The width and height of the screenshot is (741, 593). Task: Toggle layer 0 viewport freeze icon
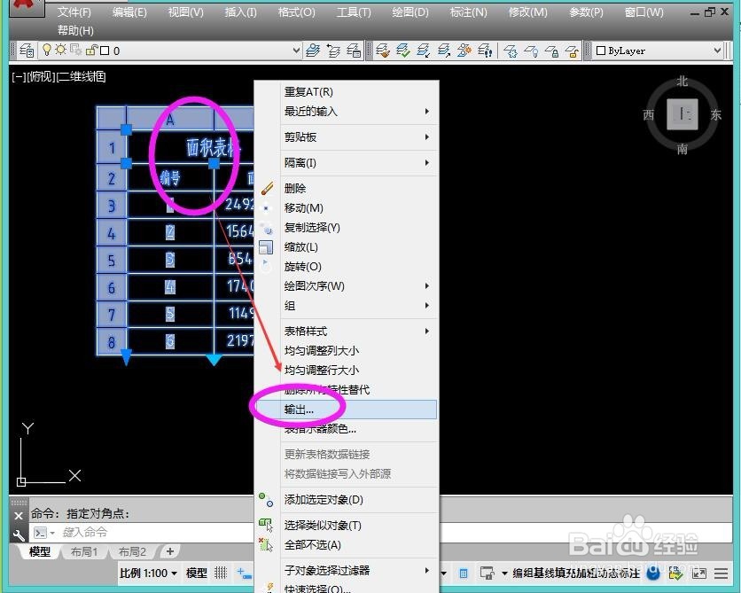tap(75, 51)
